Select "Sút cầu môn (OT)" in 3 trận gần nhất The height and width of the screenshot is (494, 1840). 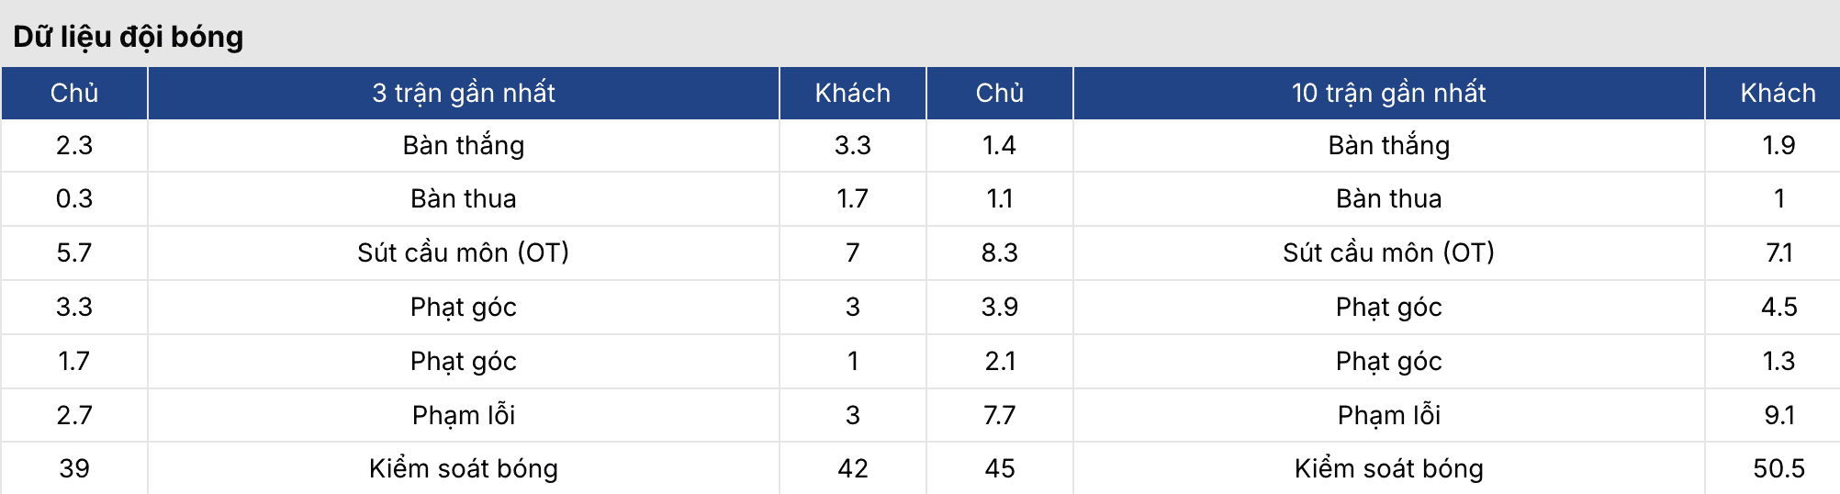(x=463, y=253)
